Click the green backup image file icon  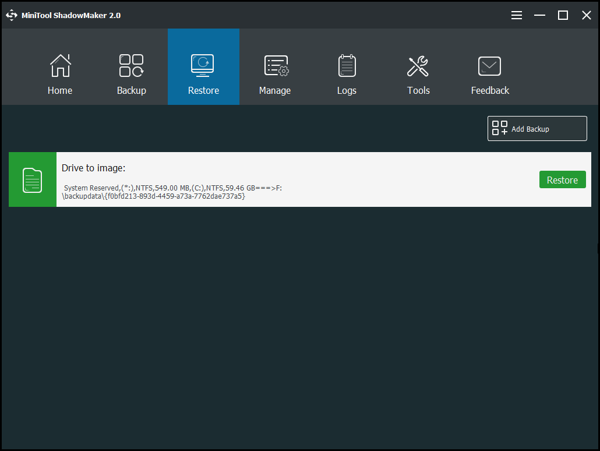[x=33, y=180]
